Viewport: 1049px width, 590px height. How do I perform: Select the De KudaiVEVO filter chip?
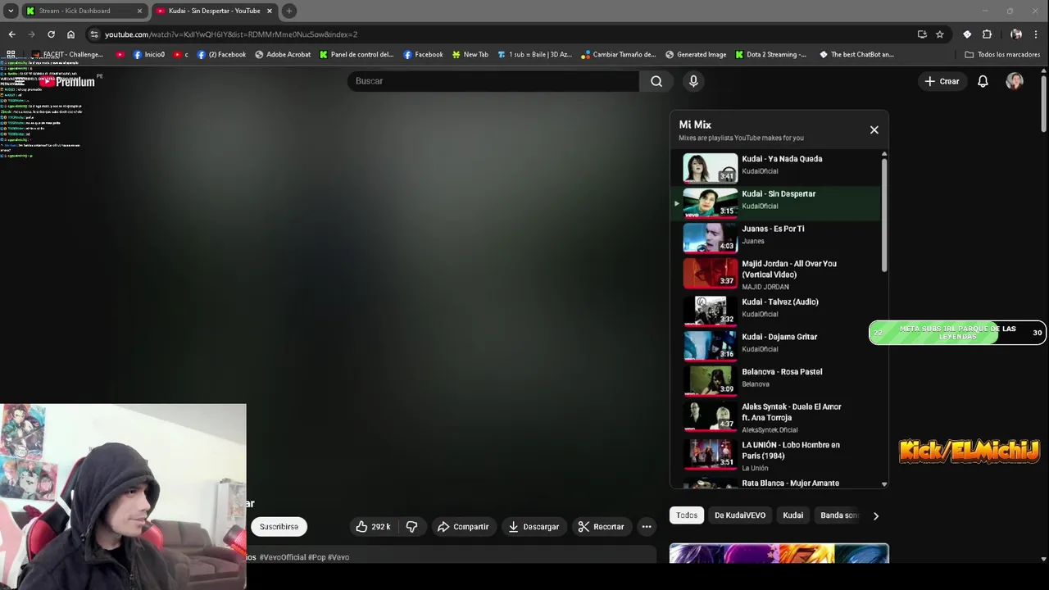tap(740, 515)
